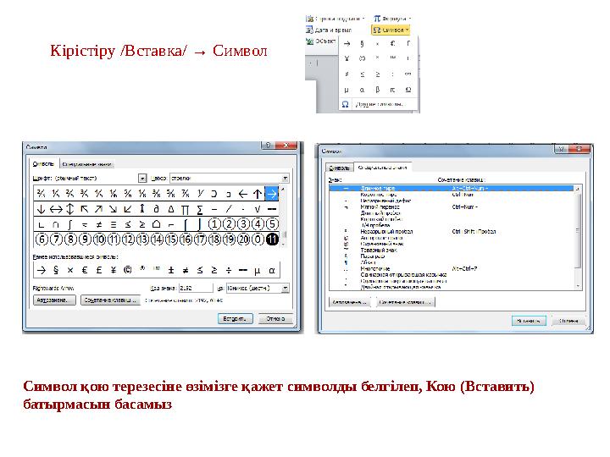Image resolution: width=610 pixels, height=457 pixels.
Task: Pick the beta β symbol in ribbon gallery
Action: tap(377, 90)
